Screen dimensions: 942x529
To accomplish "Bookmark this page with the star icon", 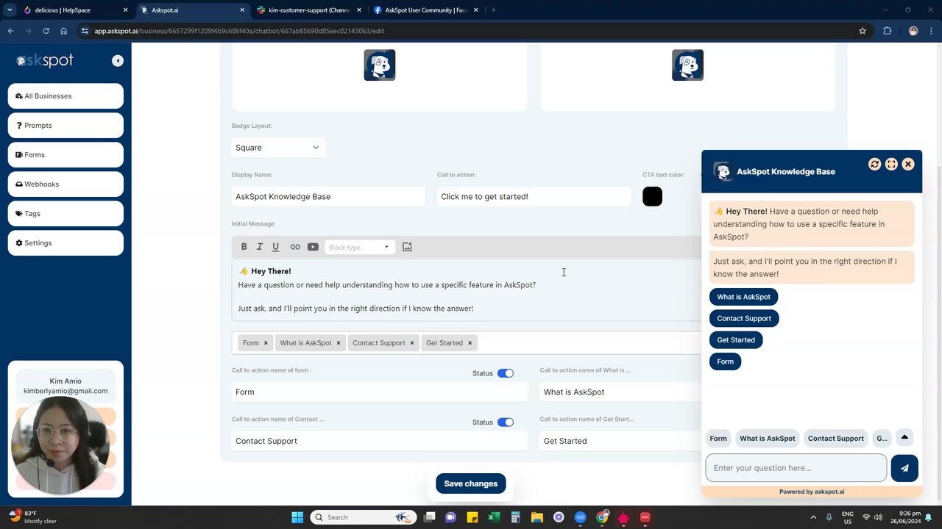I will [x=863, y=31].
